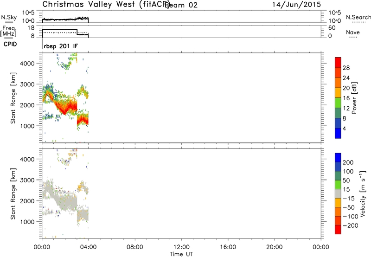
Task: Click the blue bottom of the Power color bar
Action: coord(338,133)
